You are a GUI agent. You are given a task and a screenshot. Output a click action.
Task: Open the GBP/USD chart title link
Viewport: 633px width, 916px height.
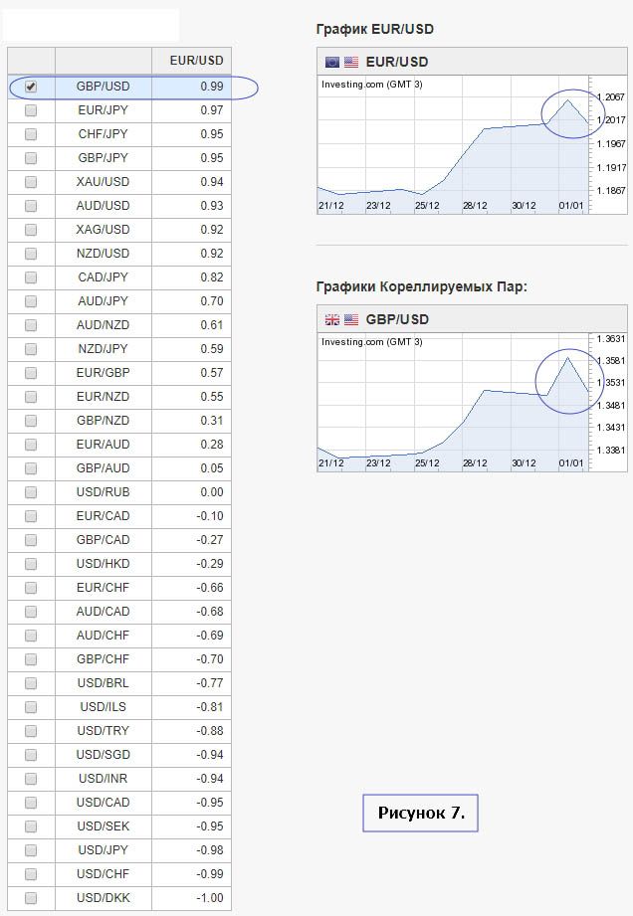click(x=397, y=319)
